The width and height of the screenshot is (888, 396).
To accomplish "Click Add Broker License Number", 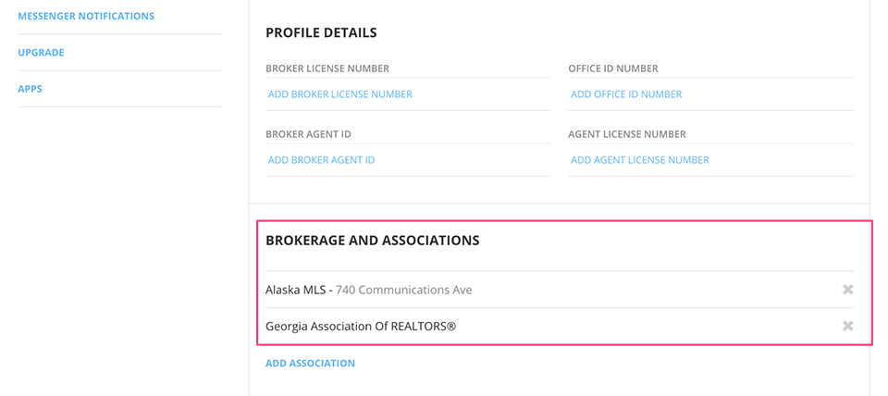I will pos(339,94).
